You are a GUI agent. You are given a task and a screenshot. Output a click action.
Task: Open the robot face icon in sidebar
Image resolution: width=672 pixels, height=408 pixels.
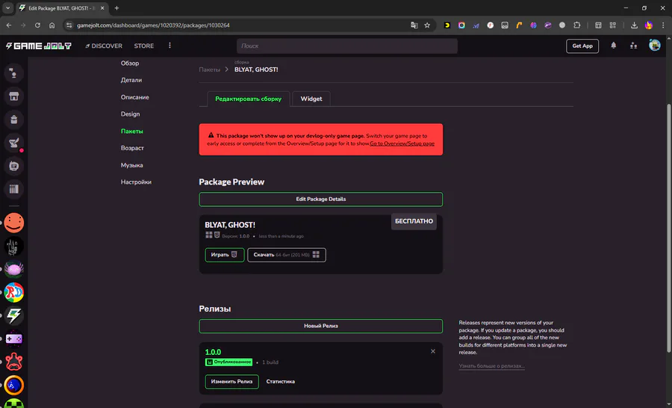(13, 166)
